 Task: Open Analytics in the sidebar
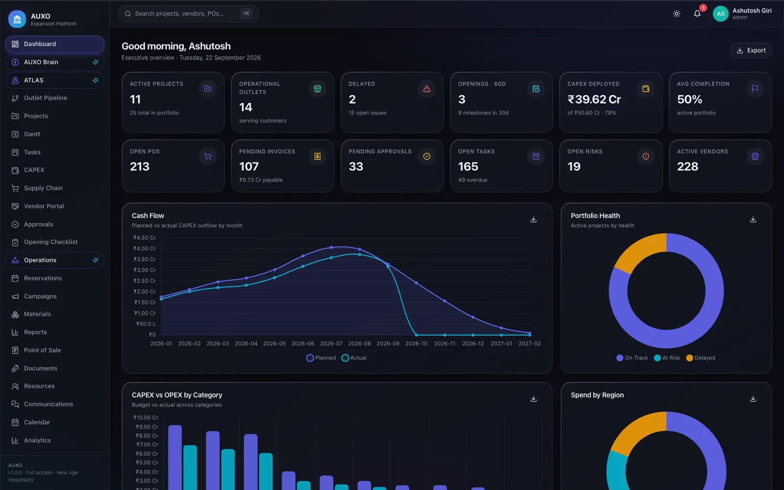[x=55, y=441]
